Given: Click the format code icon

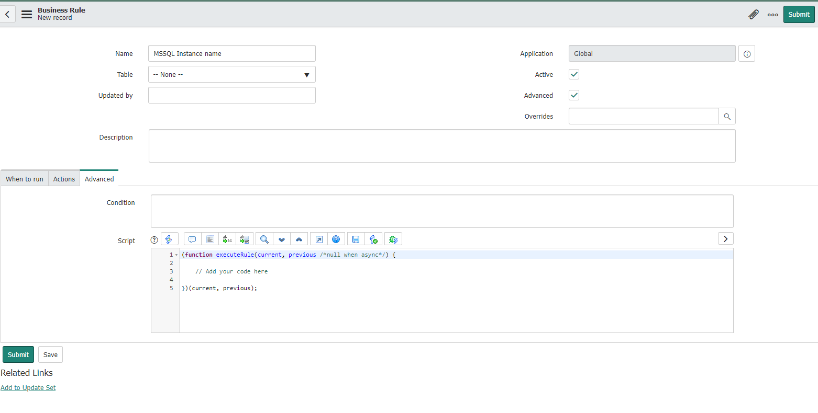Looking at the screenshot, I should pos(210,239).
